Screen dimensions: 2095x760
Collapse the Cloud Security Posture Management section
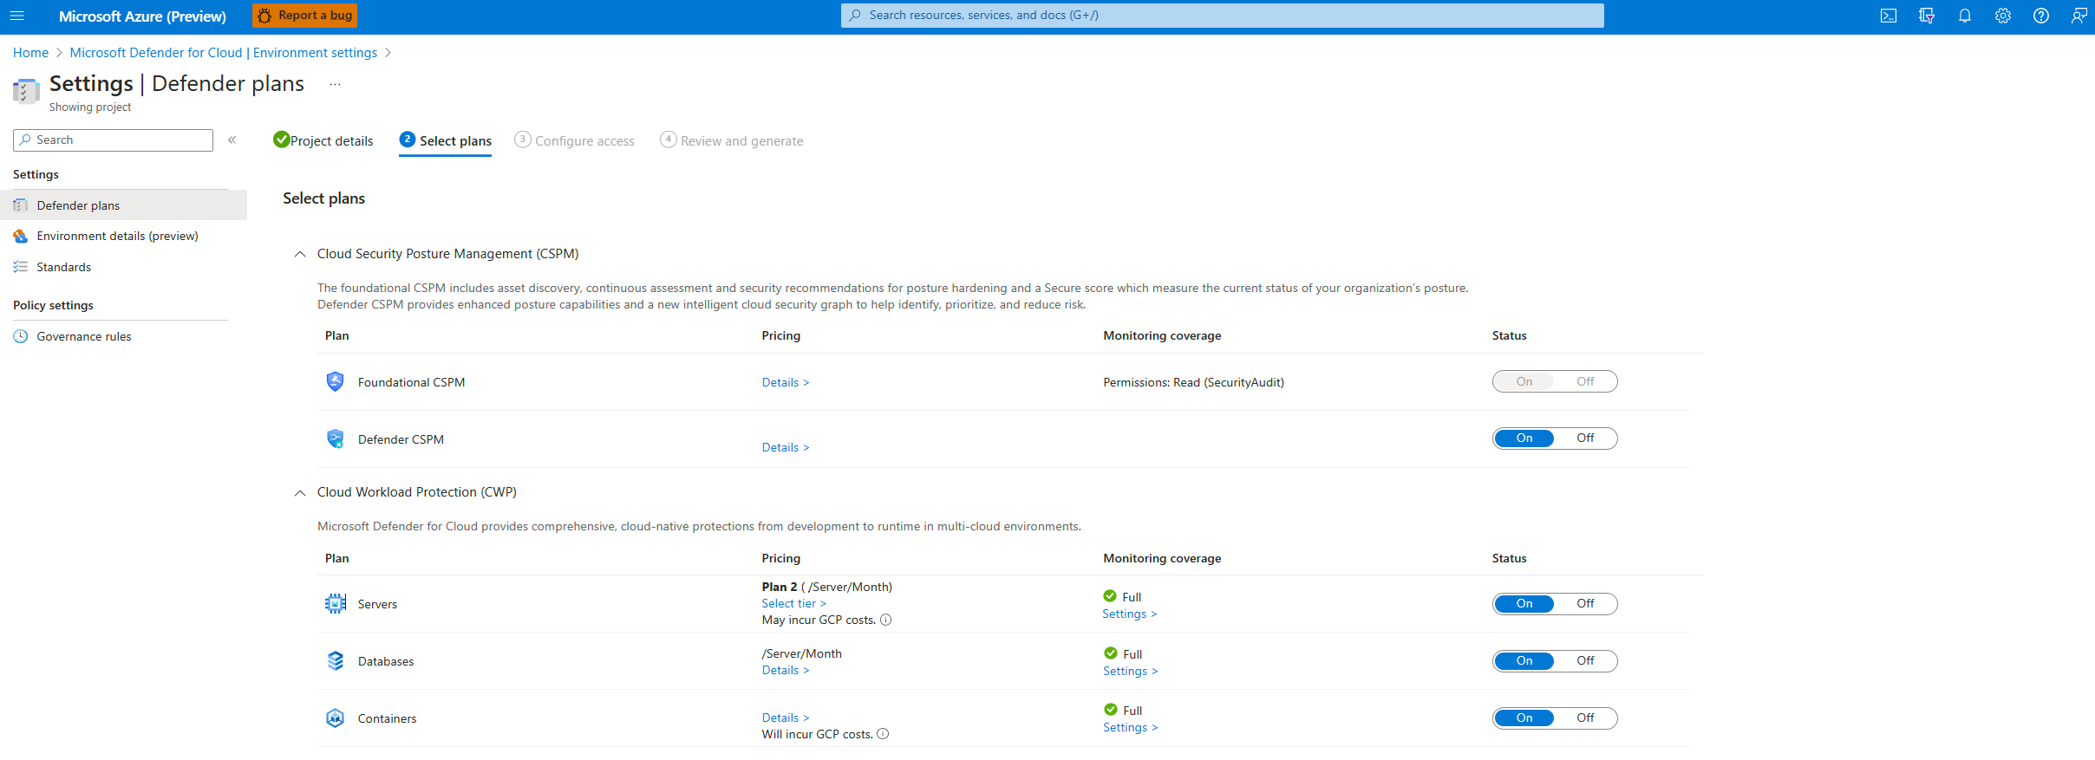[300, 254]
